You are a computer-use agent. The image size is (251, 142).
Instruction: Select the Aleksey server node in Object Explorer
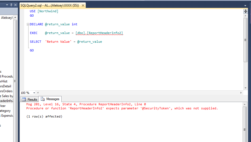[7, 18]
